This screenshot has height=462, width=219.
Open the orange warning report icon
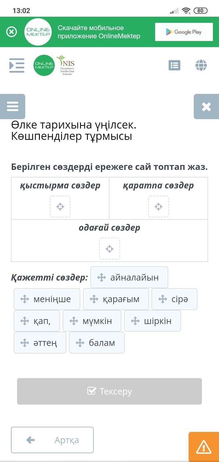tap(204, 447)
